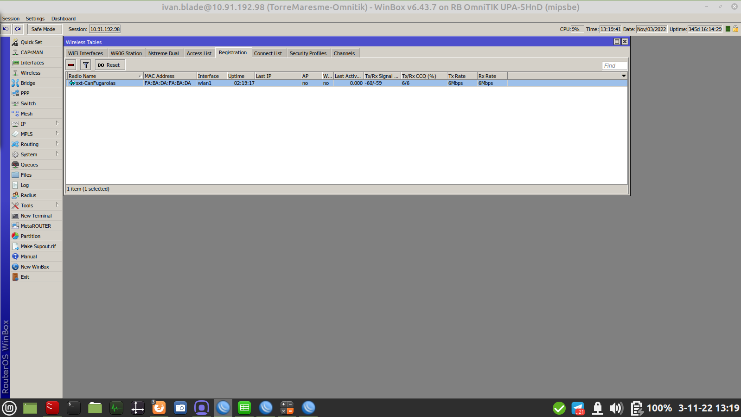Select the Registration tab
This screenshot has height=417, width=741.
pos(233,52)
